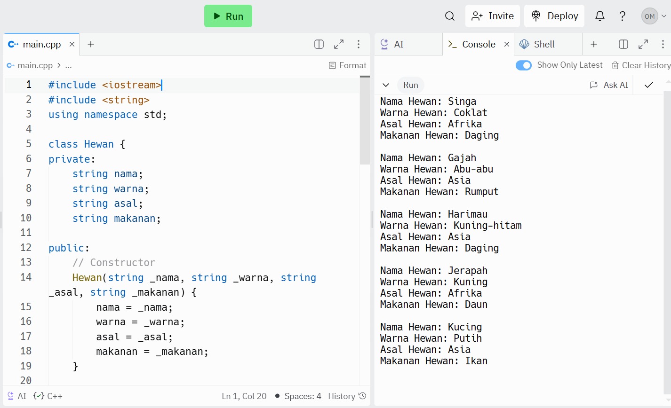Close the main.cpp tab

click(x=72, y=44)
